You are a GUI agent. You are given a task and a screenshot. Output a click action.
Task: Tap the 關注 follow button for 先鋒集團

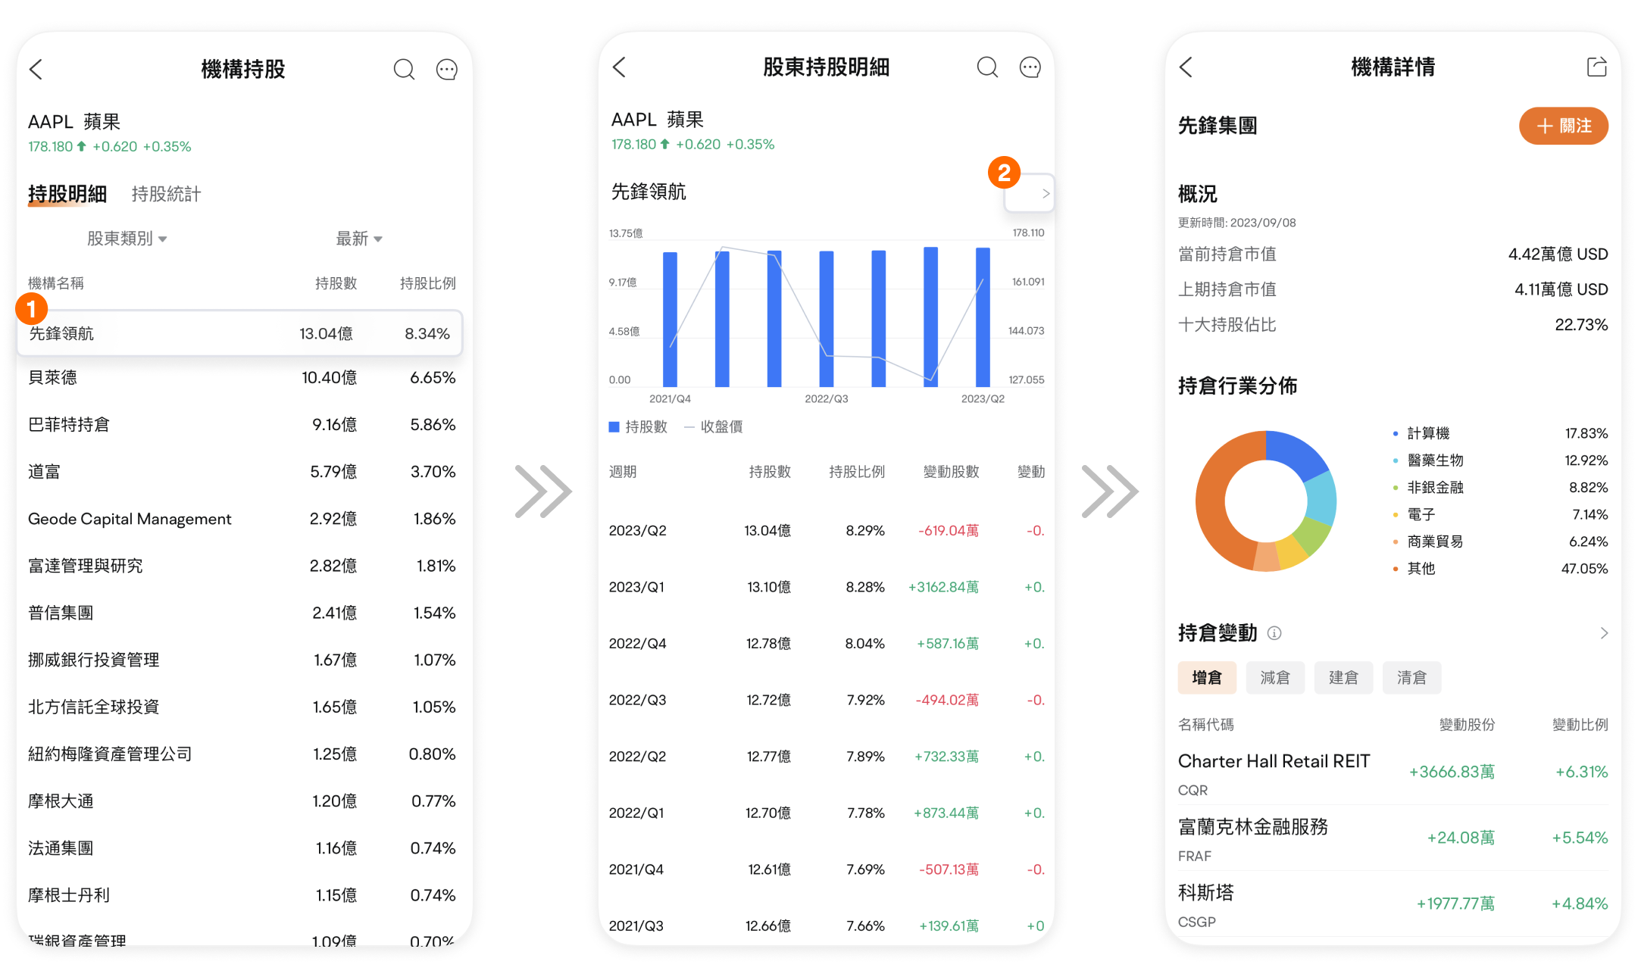pyautogui.click(x=1564, y=126)
